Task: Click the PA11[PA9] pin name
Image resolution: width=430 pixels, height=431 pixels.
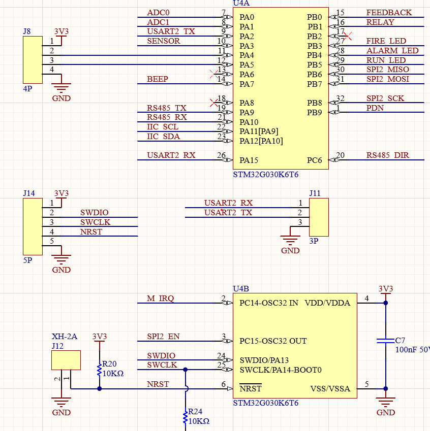Action: pyautogui.click(x=259, y=131)
